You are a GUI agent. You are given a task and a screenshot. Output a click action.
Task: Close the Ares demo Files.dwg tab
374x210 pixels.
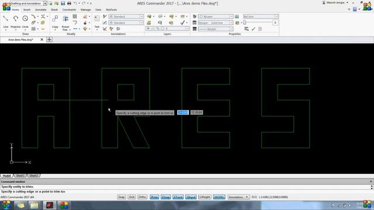point(41,40)
